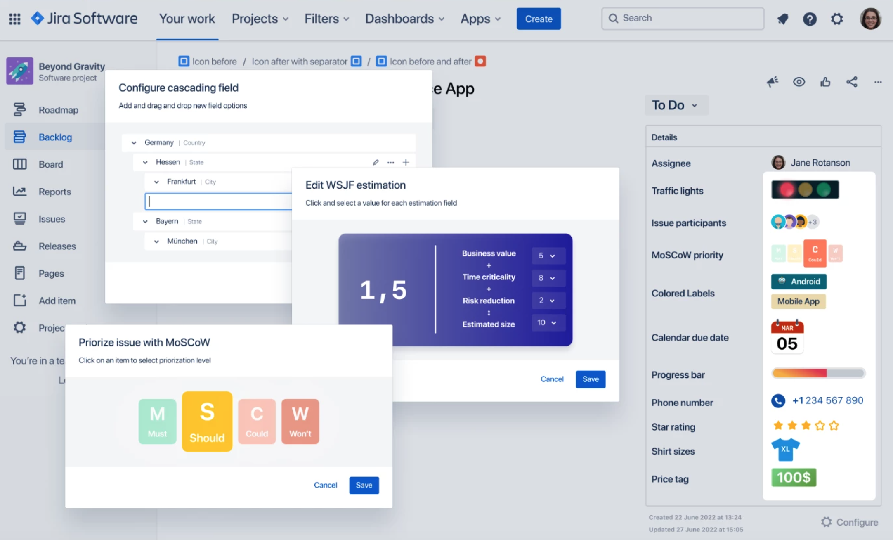Open the app switcher grid icon

(x=15, y=19)
